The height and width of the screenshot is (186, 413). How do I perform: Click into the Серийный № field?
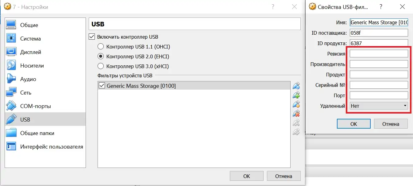click(x=379, y=85)
